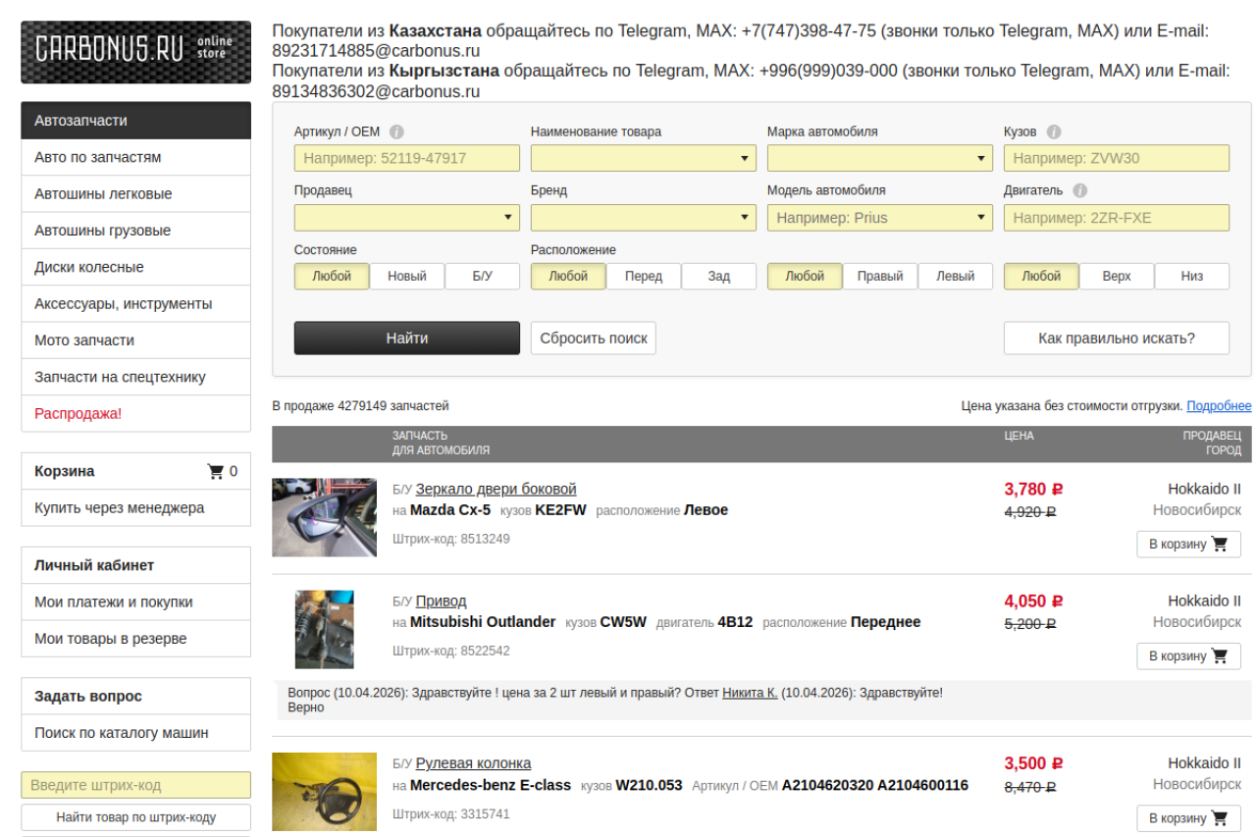Viewport: 1256px width, 837px height.
Task: Go to the Распродажа! menu item
Action: point(78,414)
